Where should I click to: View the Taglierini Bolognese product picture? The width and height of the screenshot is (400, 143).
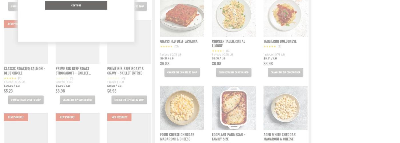tap(285, 18)
